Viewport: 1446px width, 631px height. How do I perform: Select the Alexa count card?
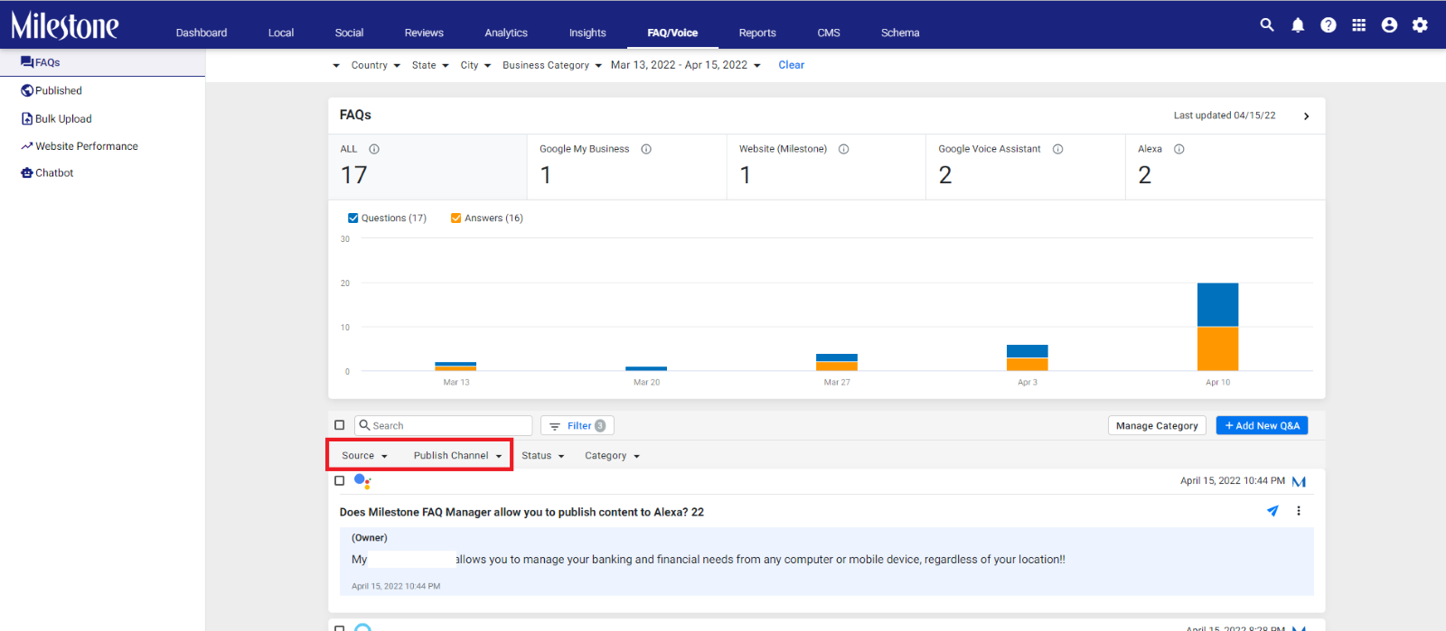pos(1225,167)
